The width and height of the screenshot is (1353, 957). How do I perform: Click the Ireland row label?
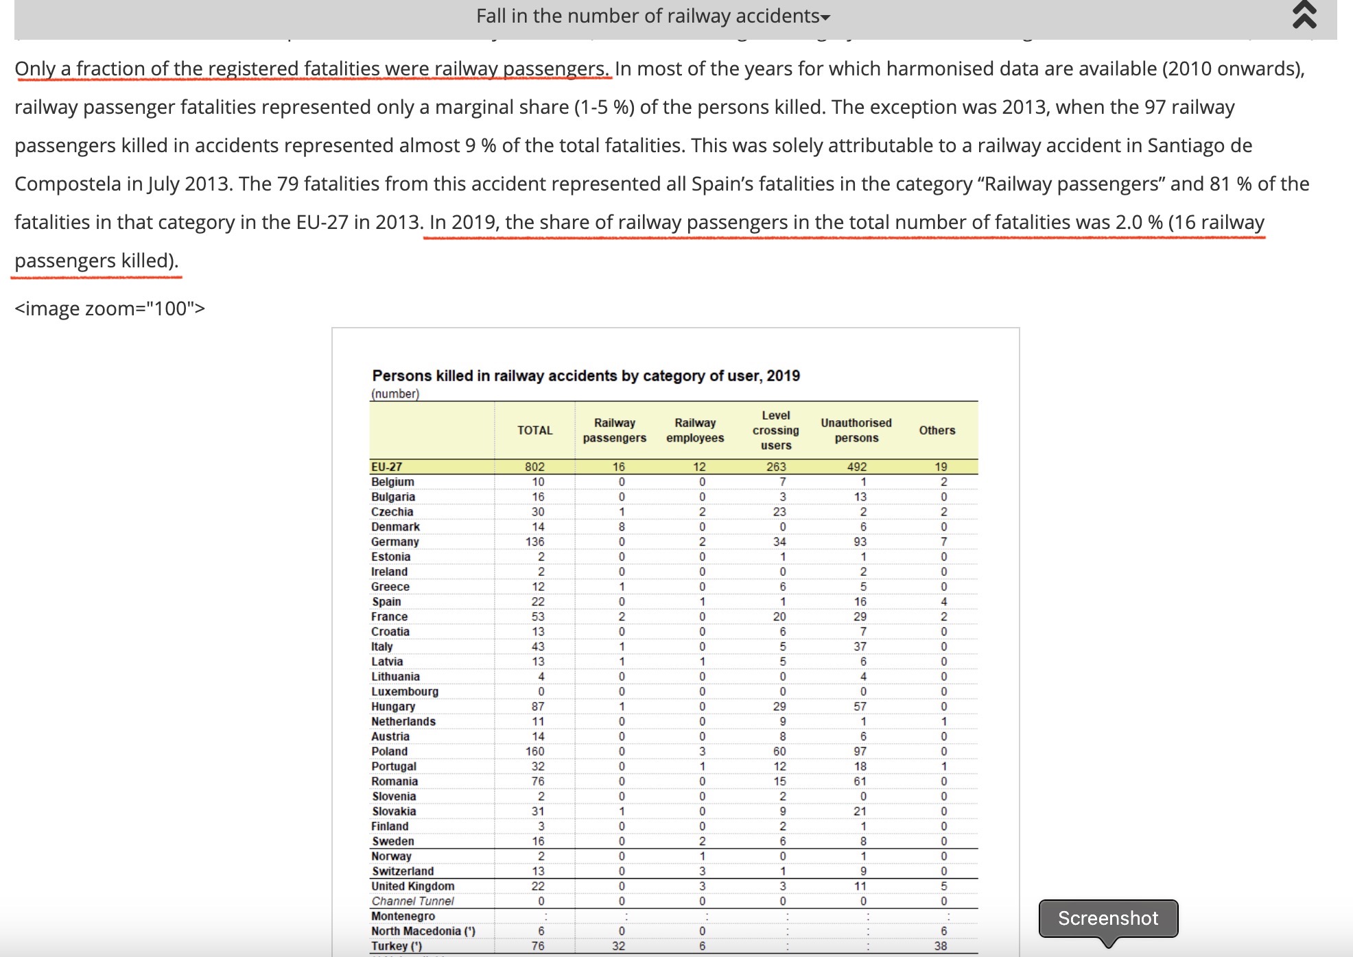click(x=390, y=572)
